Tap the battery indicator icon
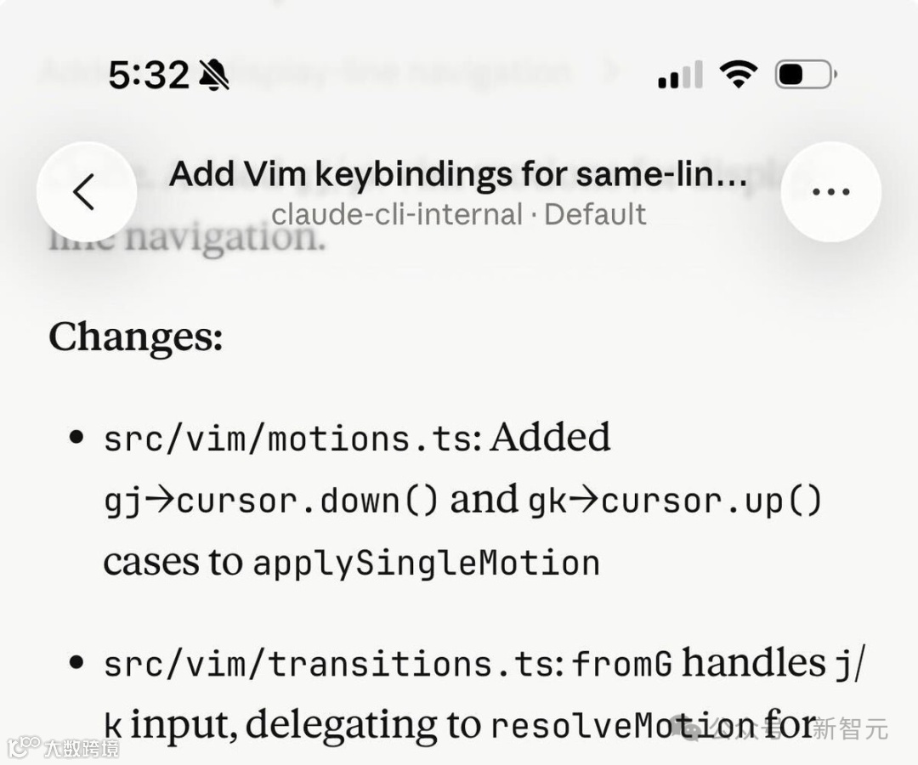The image size is (918, 765). tap(805, 75)
